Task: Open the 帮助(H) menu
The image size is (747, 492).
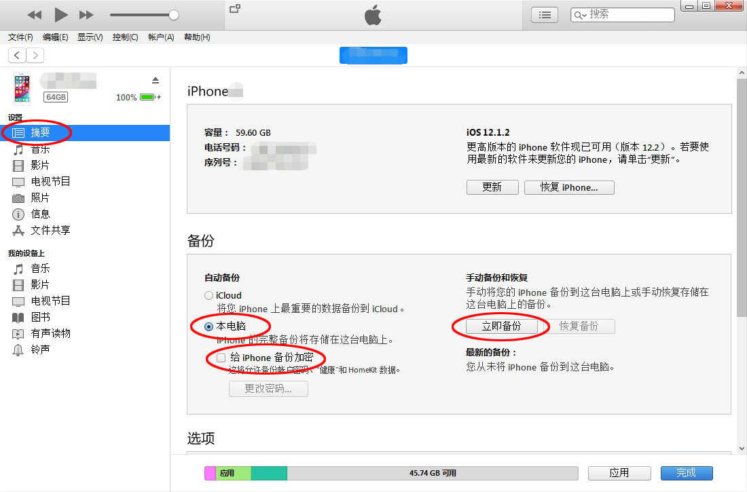Action: click(x=197, y=37)
